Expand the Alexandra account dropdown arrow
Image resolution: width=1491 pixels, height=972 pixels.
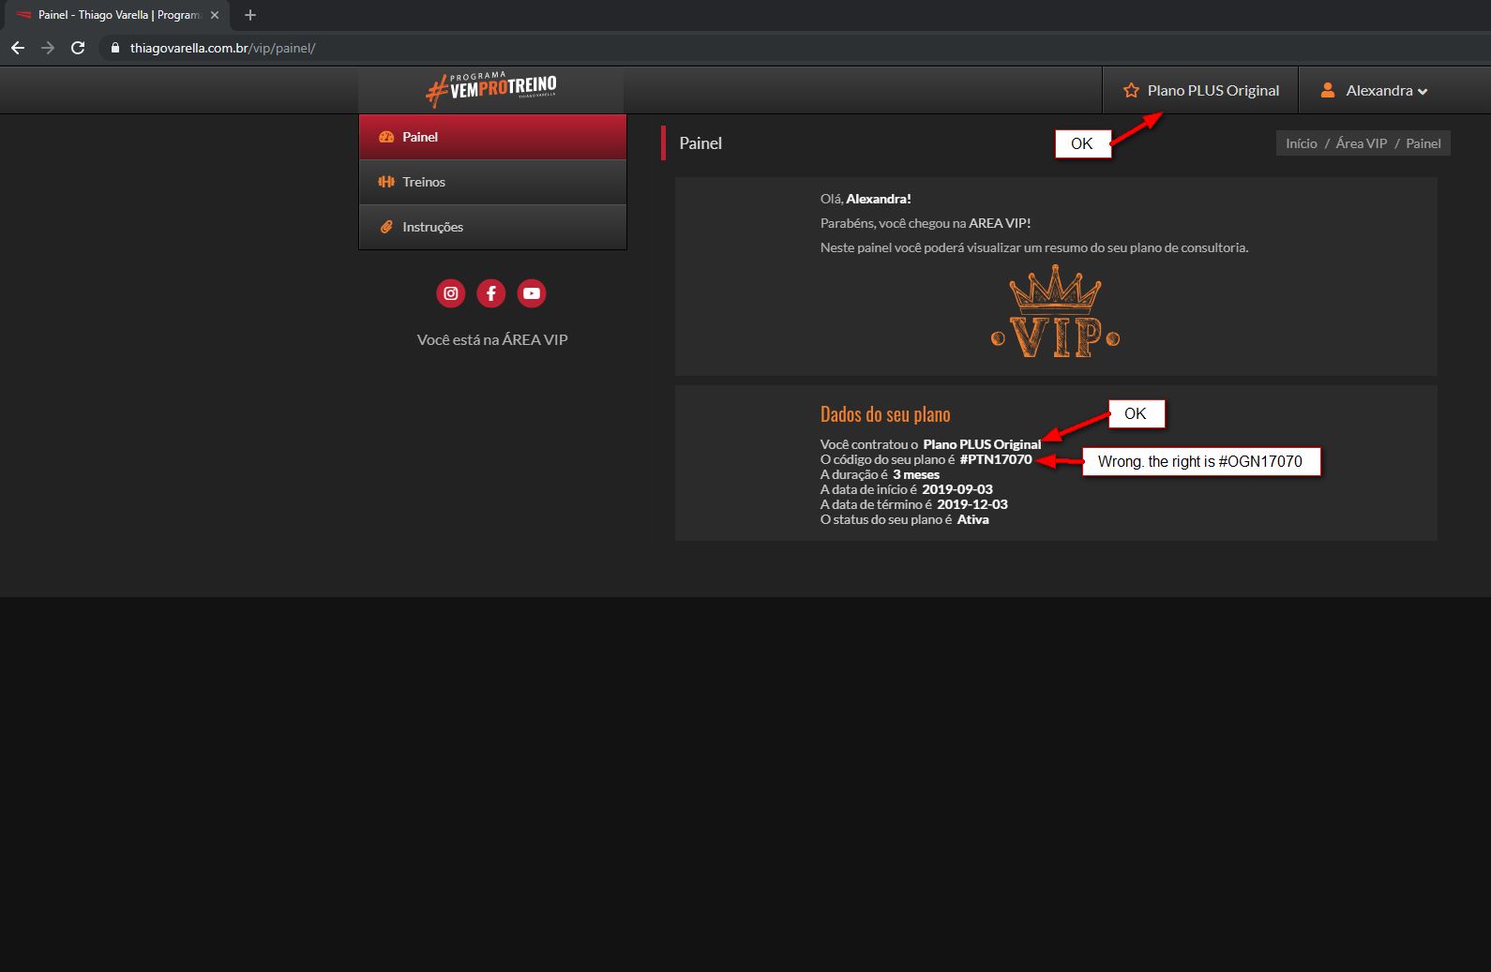[1423, 92]
